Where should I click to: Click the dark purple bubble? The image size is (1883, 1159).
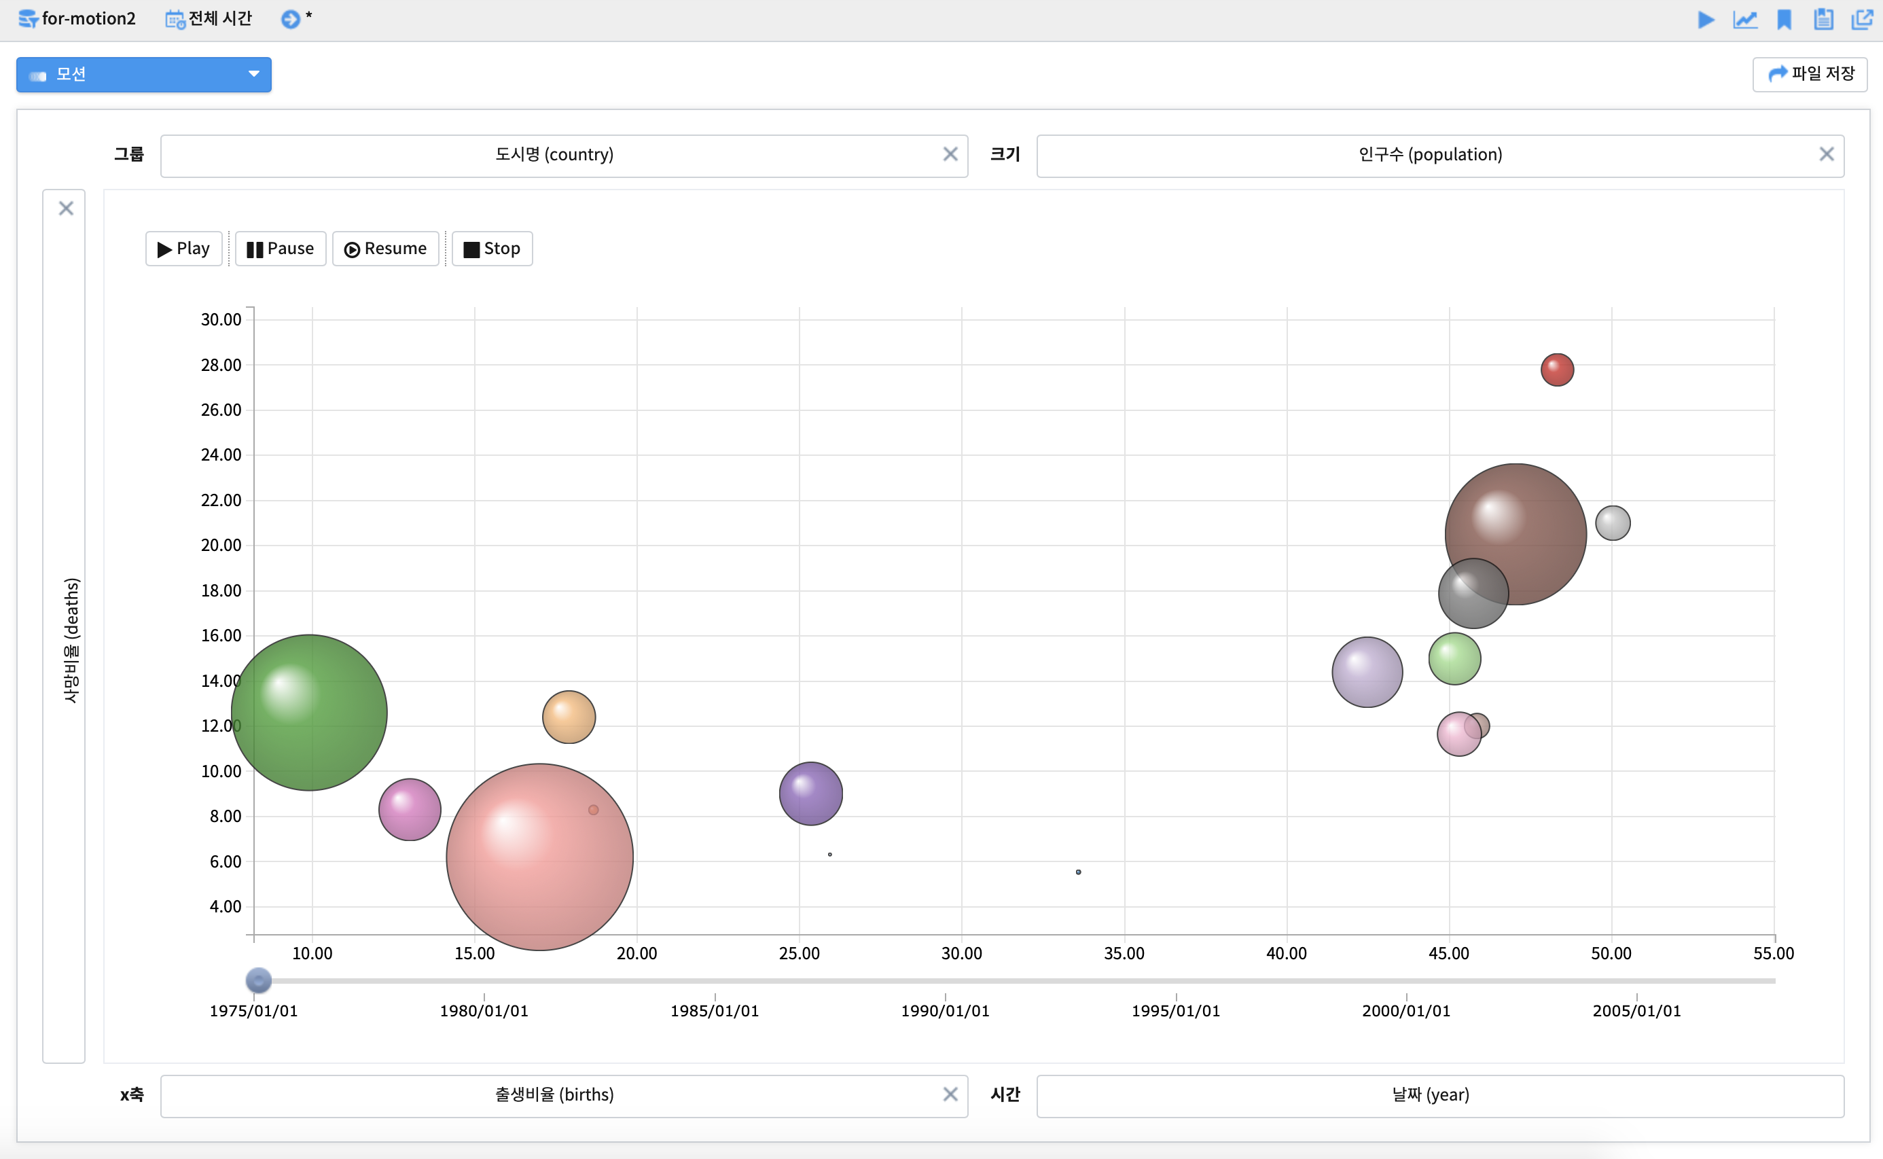click(x=811, y=794)
